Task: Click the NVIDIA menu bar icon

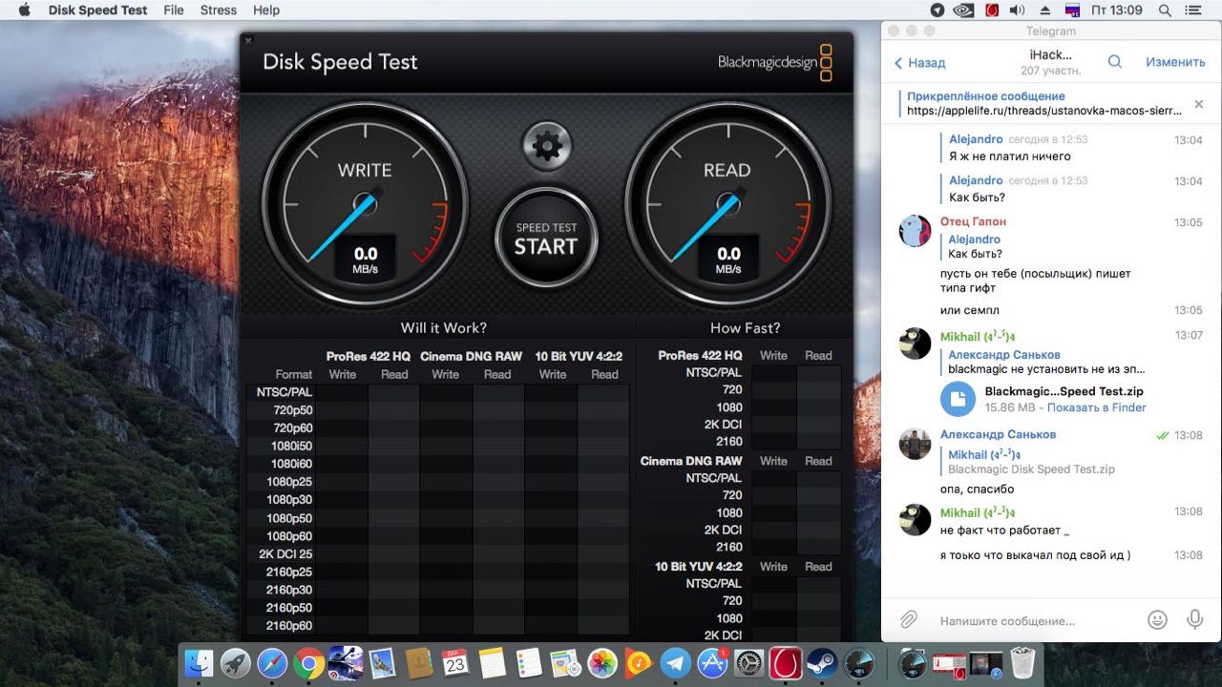Action: pyautogui.click(x=964, y=10)
